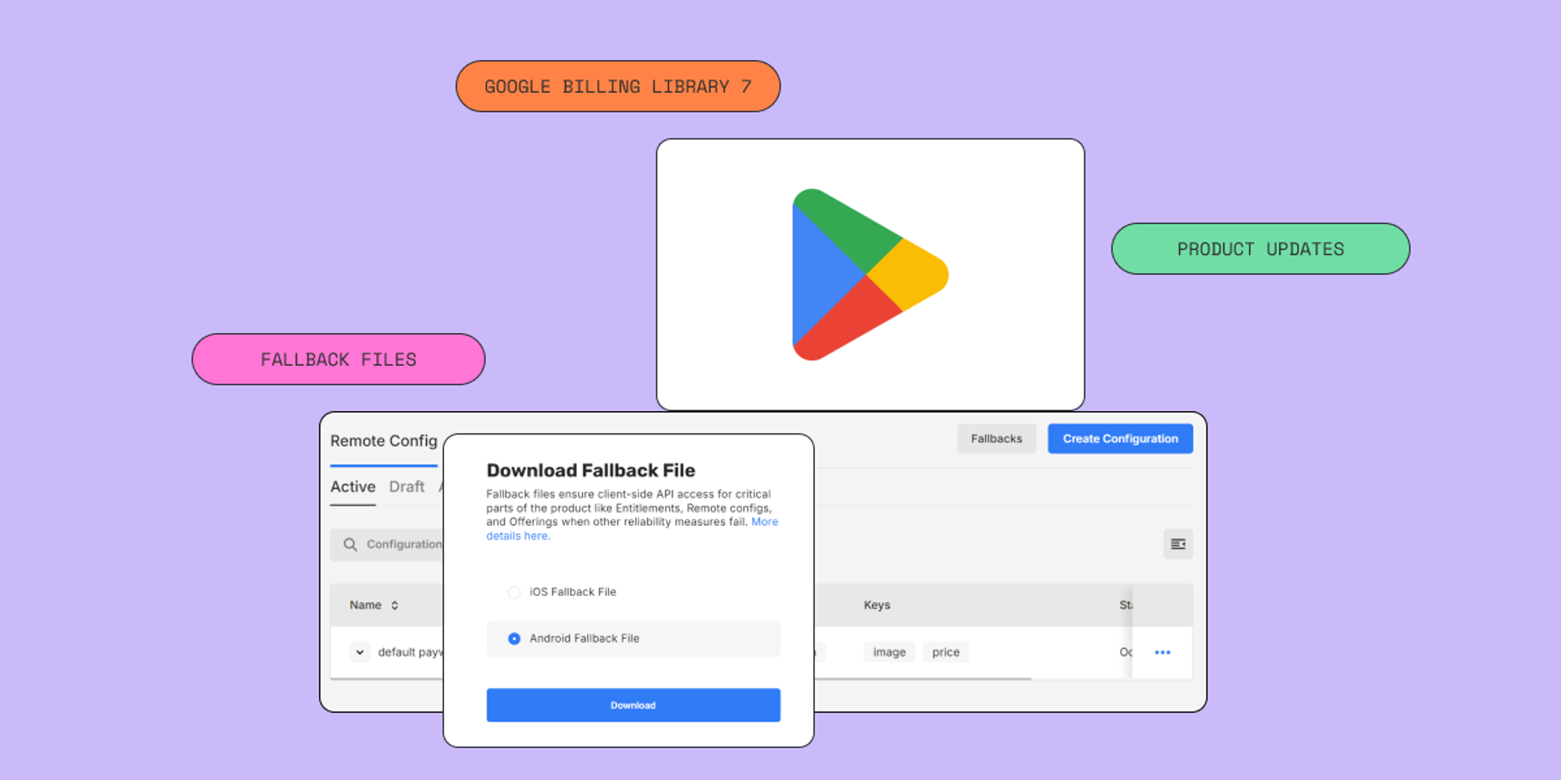Screen dimensions: 1561x780
Task: Switch to the Active tab
Action: pos(353,487)
